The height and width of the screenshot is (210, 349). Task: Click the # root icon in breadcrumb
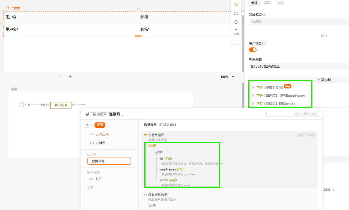(87, 125)
